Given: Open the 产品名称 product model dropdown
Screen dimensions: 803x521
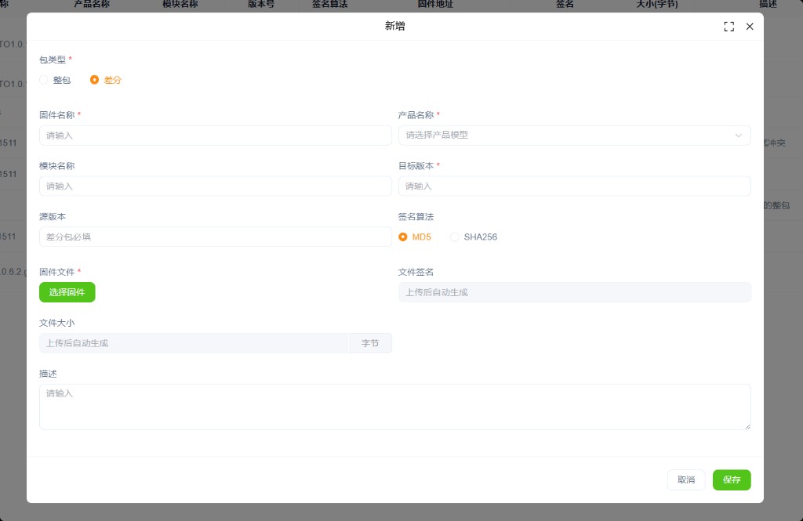Looking at the screenshot, I should pos(575,135).
